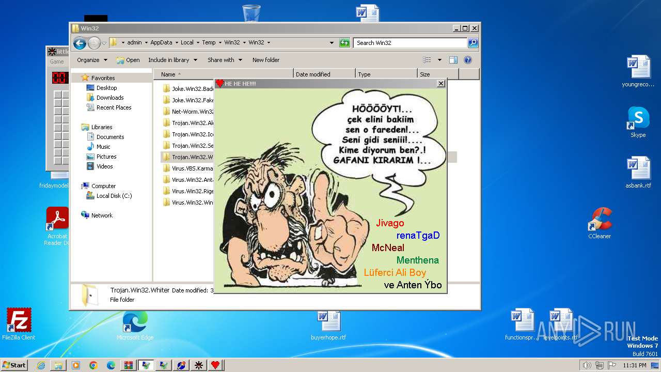Open the view options dropdown arrow
The image size is (661, 372).
pos(439,60)
